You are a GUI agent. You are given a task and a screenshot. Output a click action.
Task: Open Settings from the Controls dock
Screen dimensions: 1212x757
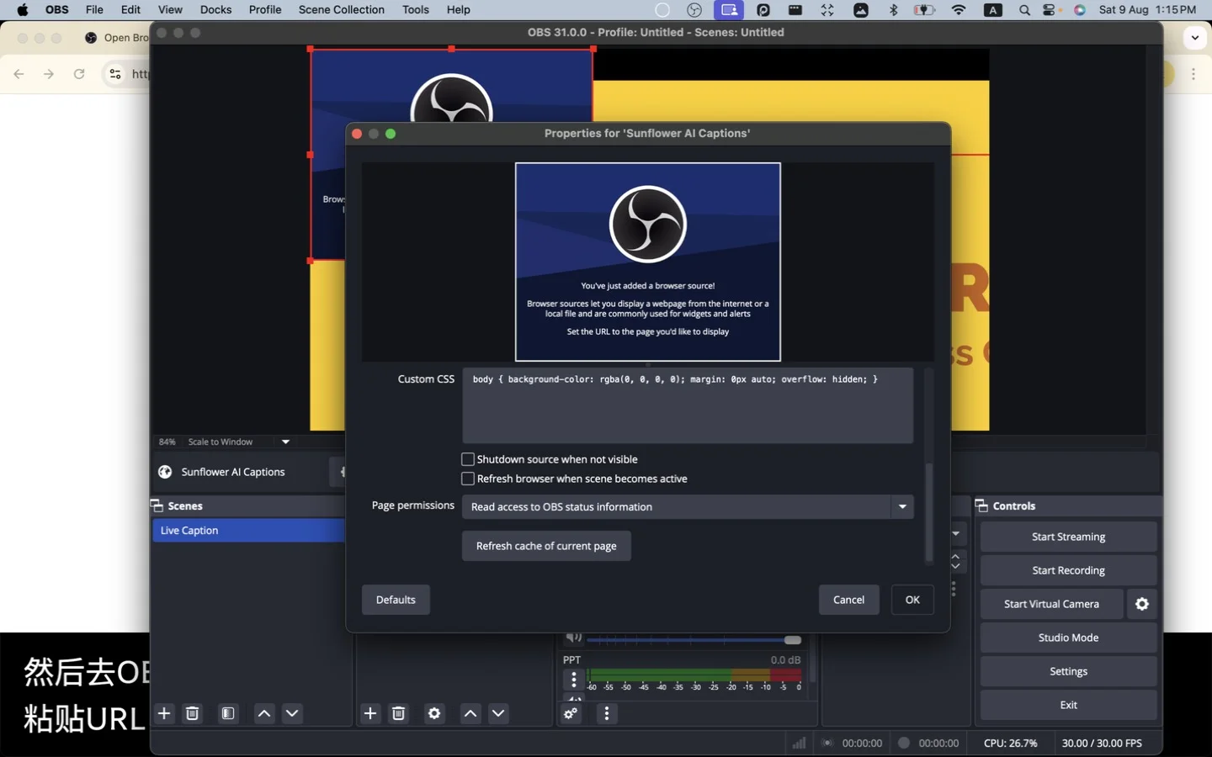pos(1068,671)
